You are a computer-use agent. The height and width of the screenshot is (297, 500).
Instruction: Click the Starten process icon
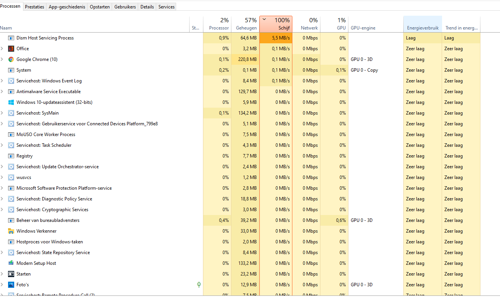(11, 274)
